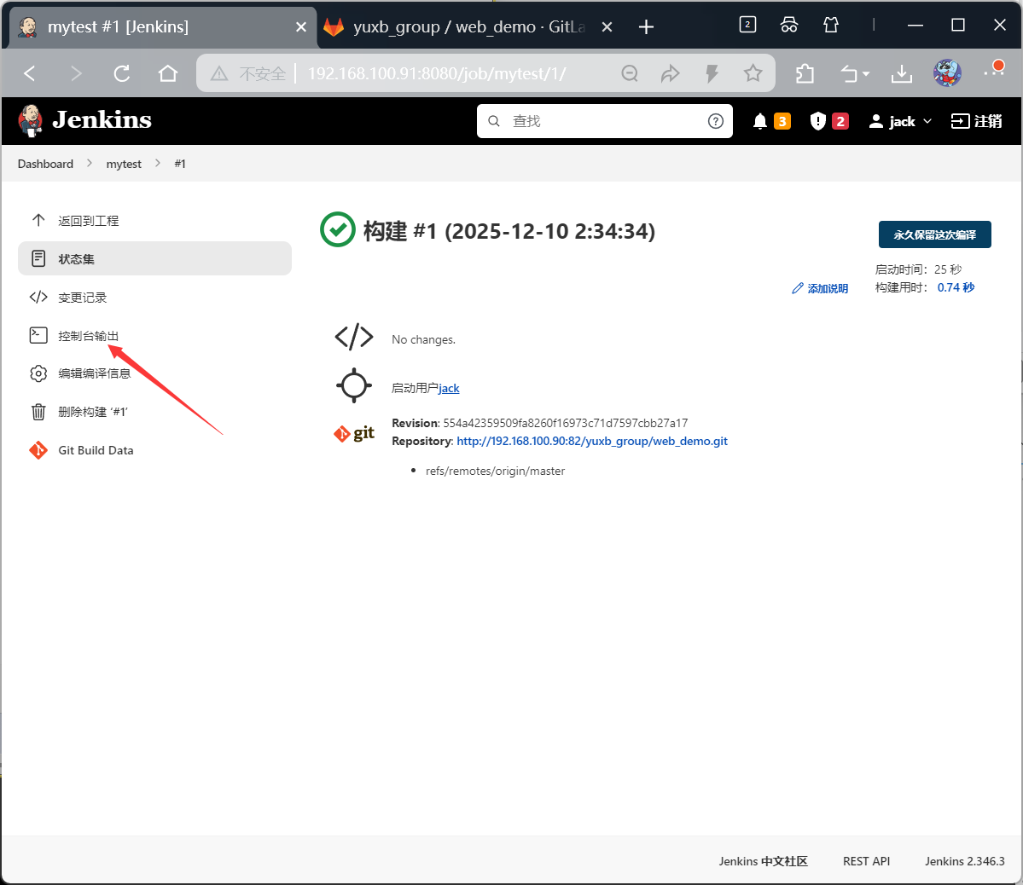The width and height of the screenshot is (1023, 885).
Task: Open browser downloads icon
Action: point(902,73)
